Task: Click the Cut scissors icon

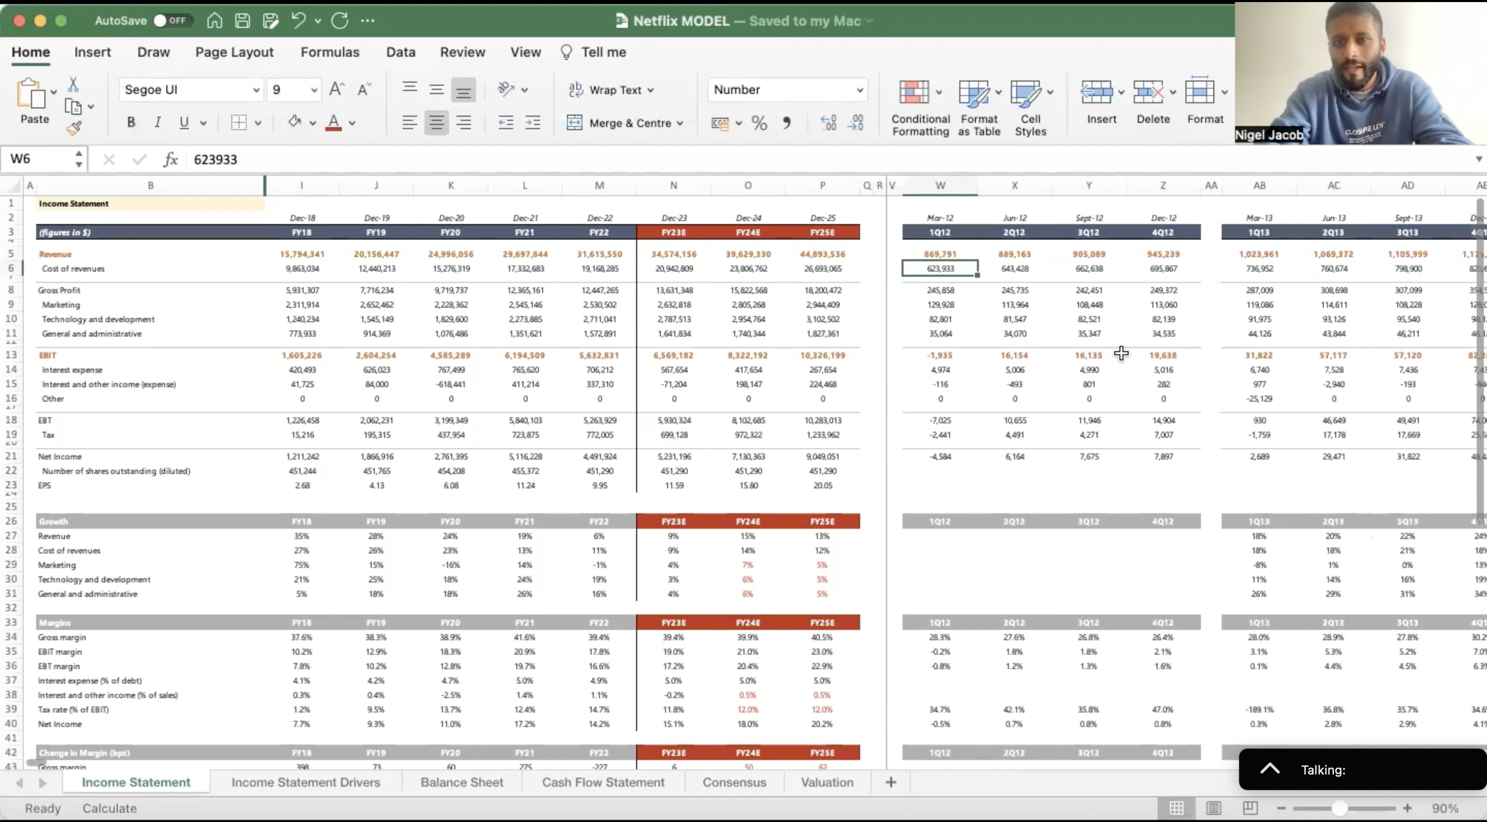Action: tap(73, 85)
